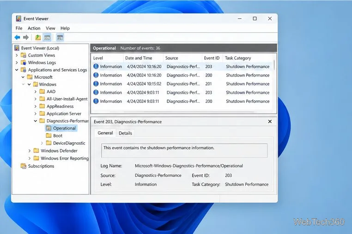This screenshot has width=352, height=234.
Task: Select the 9:03:11 event ID 203 row
Action: click(x=182, y=93)
